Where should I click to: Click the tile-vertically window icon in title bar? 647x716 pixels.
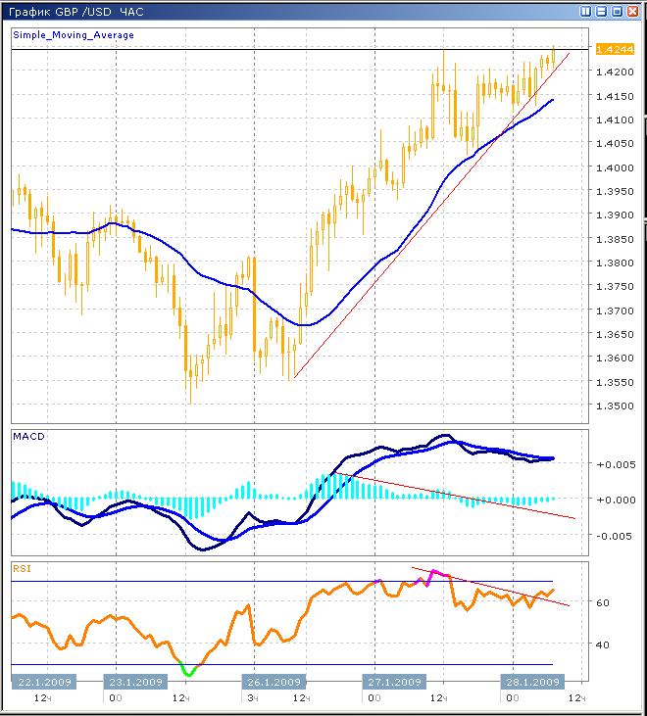(x=585, y=11)
